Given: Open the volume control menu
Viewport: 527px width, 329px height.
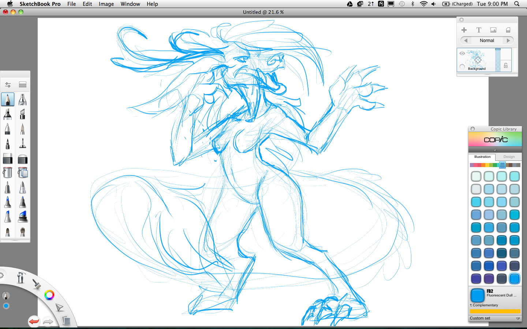Looking at the screenshot, I should point(434,4).
